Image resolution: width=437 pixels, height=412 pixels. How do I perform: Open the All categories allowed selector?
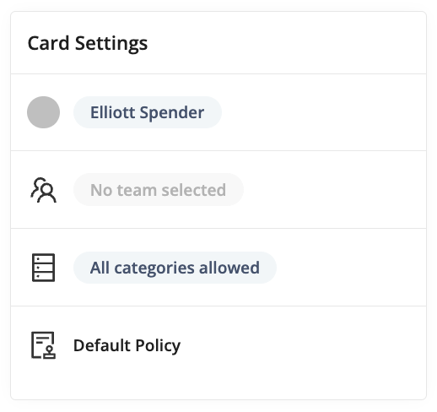point(175,268)
